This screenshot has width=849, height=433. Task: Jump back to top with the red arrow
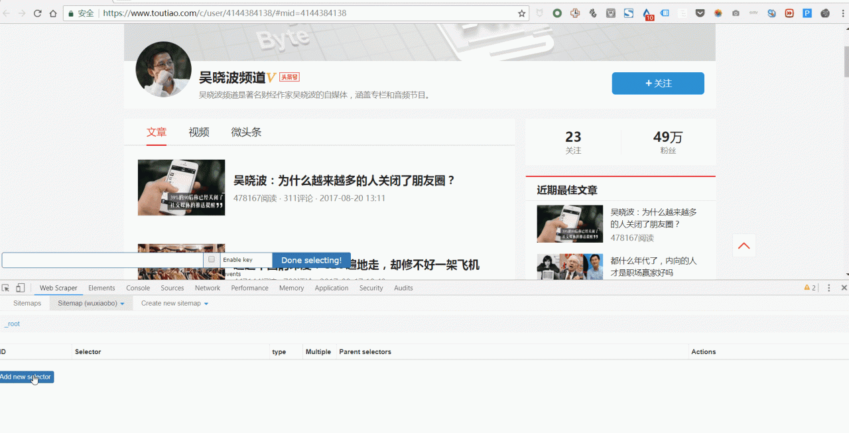pos(744,246)
